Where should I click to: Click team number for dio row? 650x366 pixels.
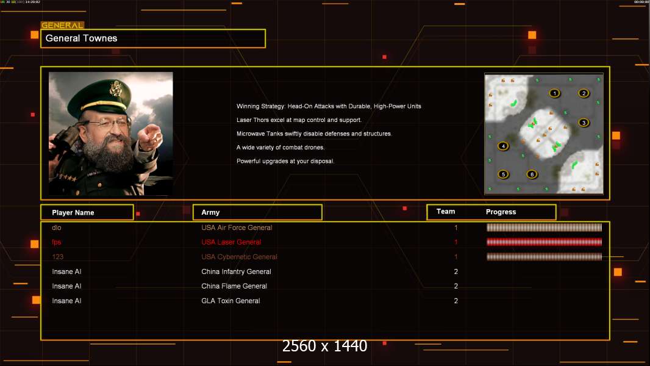[456, 228]
